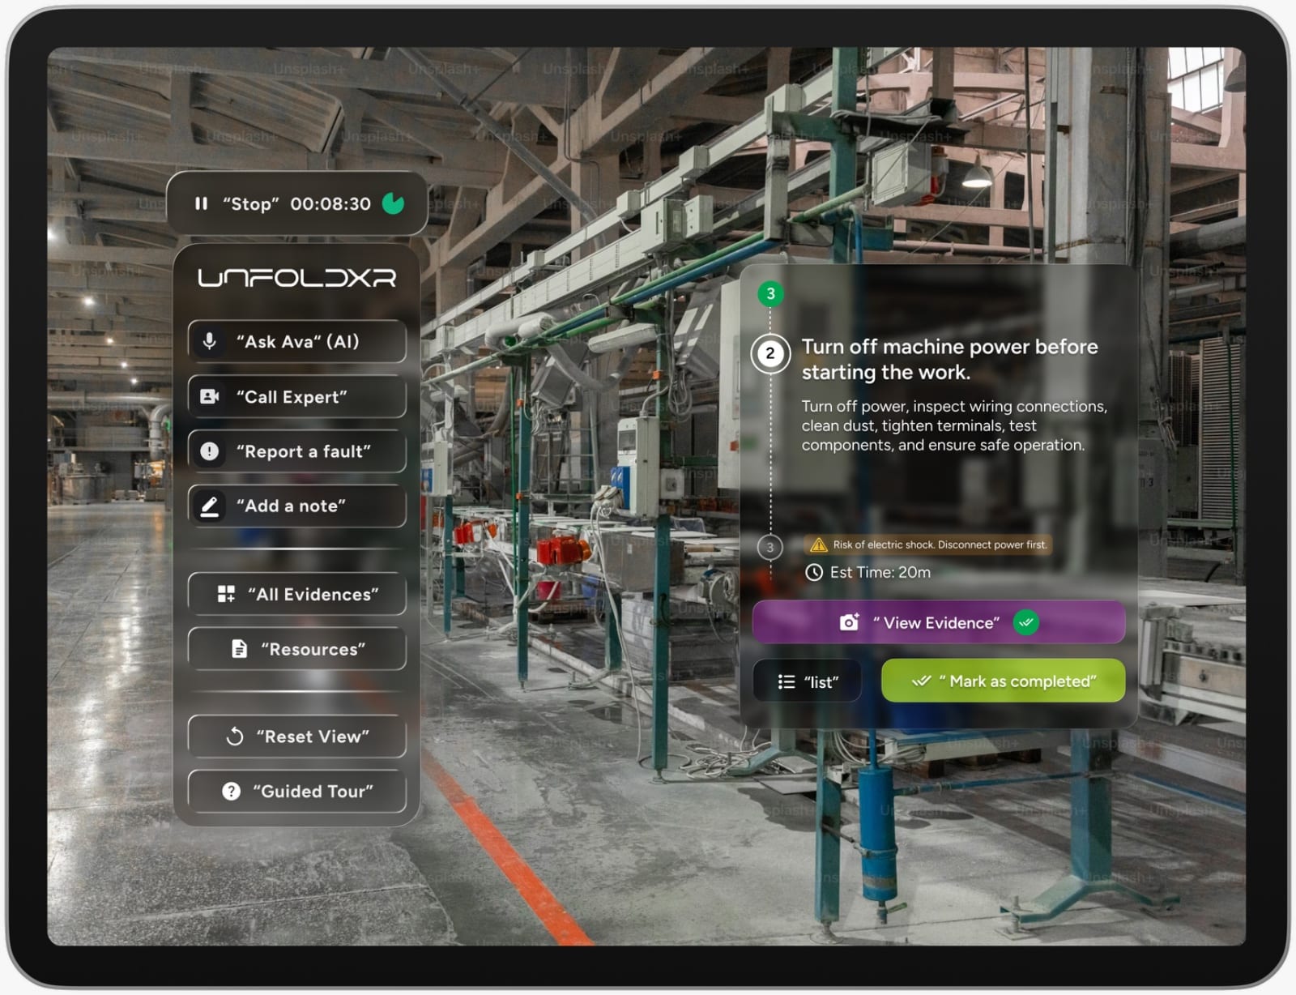Click the green timer progress pie indicator

tap(394, 203)
